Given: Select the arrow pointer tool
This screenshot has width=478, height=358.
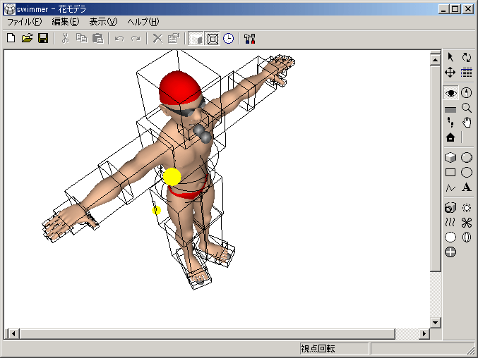Looking at the screenshot, I should tap(450, 57).
